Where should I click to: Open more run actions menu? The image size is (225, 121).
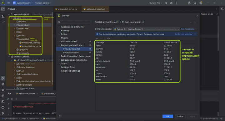[176, 3]
